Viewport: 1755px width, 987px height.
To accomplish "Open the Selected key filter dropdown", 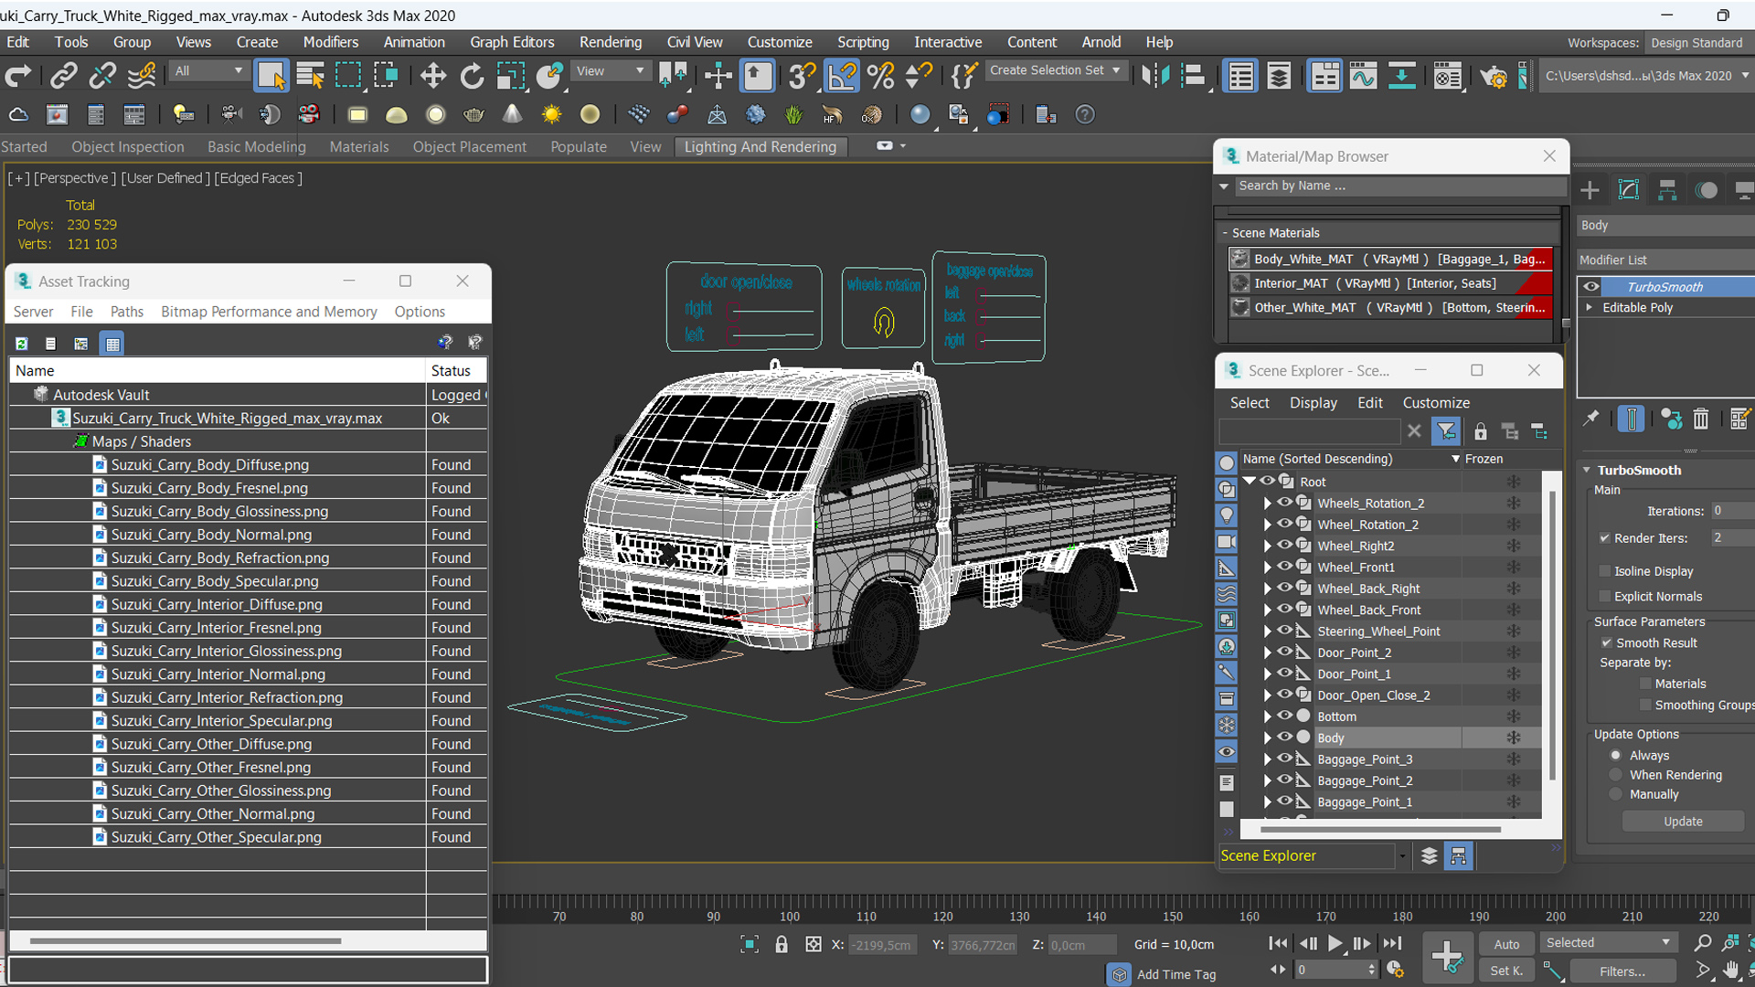I will [x=1608, y=942].
